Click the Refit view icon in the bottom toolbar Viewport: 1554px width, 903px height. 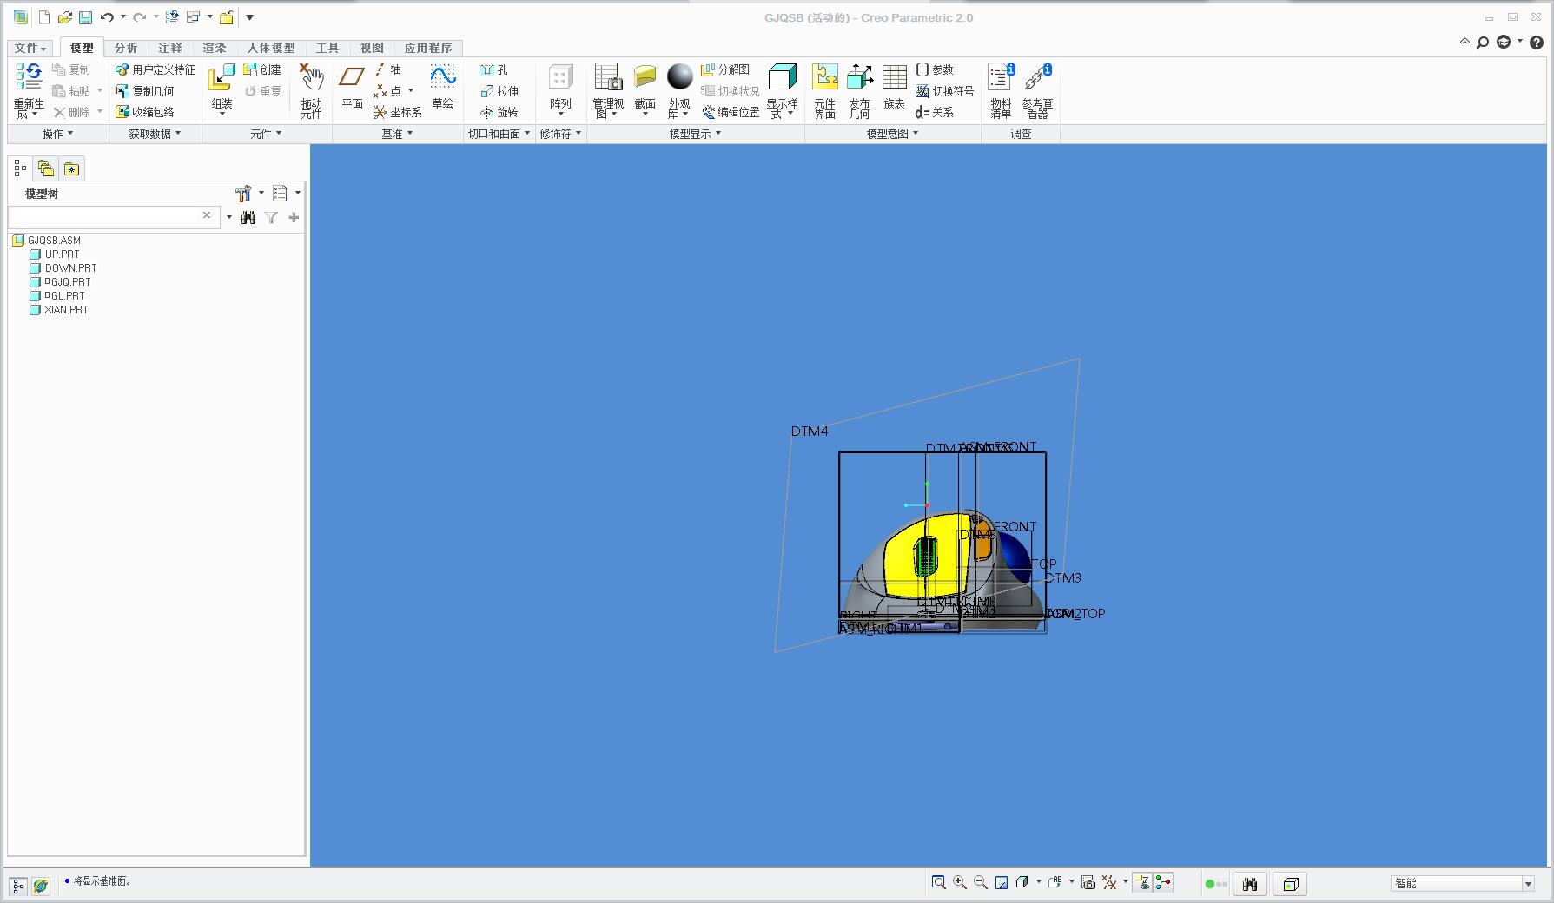tap(938, 882)
